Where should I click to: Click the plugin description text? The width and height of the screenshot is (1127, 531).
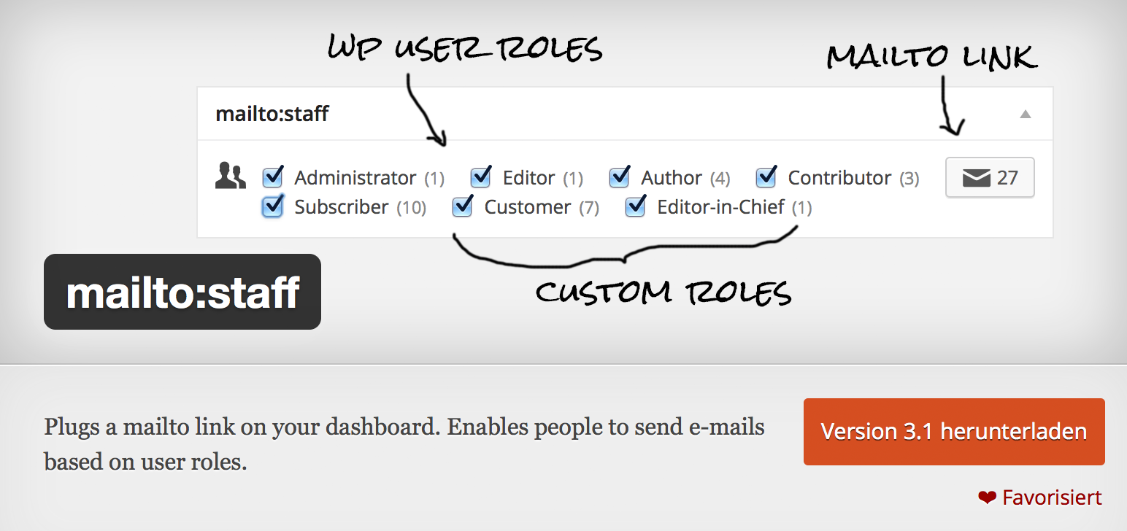click(404, 443)
